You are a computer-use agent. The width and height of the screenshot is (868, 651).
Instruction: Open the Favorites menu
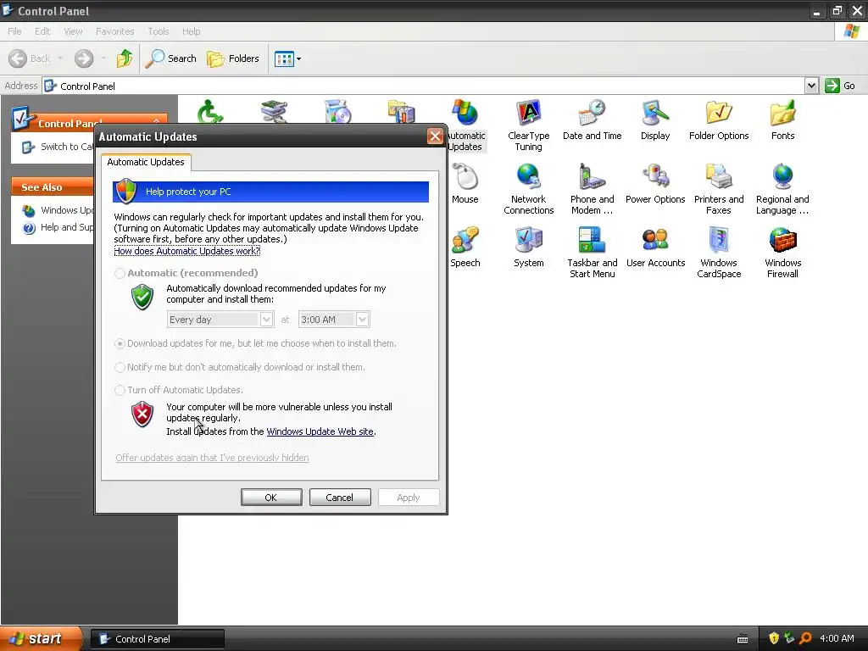click(x=114, y=31)
